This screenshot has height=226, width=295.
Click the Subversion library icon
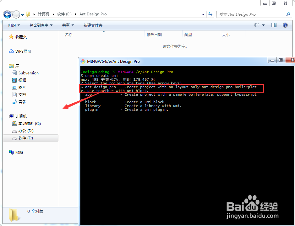coord(14,73)
